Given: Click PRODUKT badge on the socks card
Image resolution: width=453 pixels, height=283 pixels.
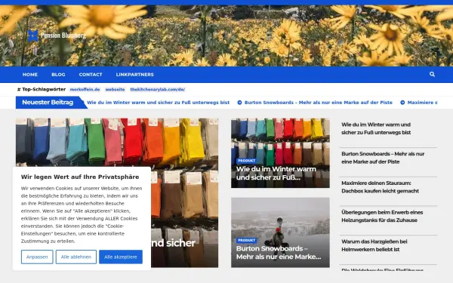Looking at the screenshot, I should point(246,161).
